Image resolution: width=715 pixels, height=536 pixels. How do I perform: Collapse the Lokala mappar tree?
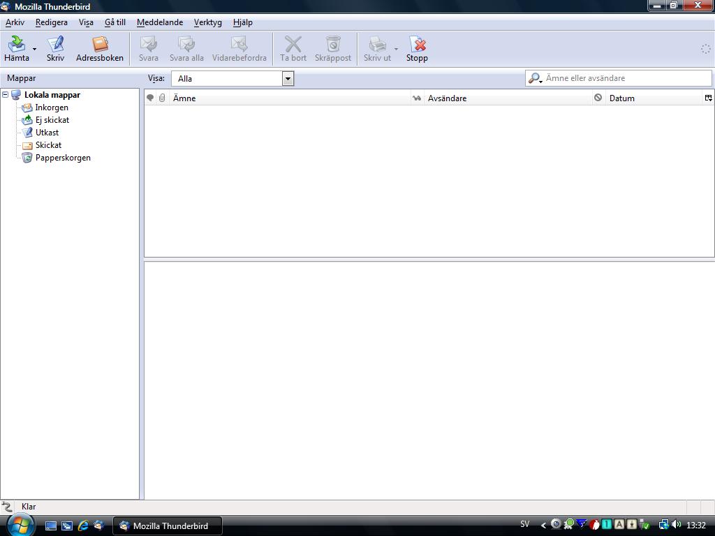tap(6, 95)
